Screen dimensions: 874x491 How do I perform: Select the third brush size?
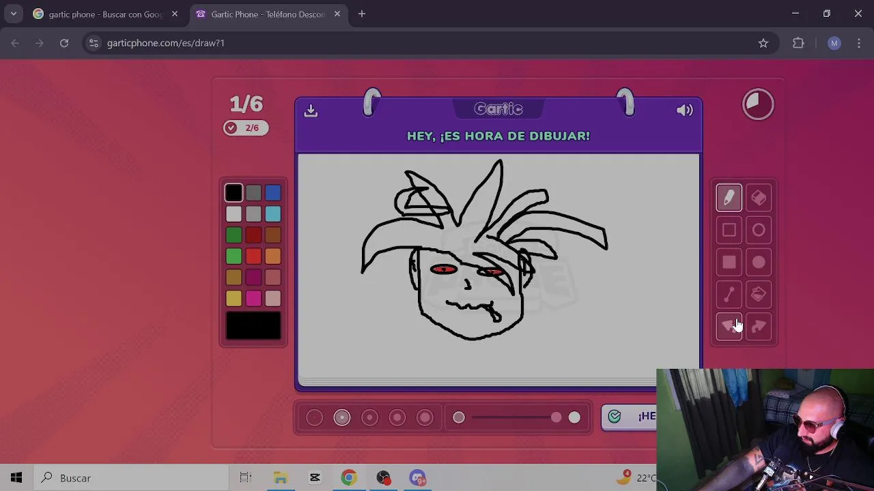(x=369, y=417)
